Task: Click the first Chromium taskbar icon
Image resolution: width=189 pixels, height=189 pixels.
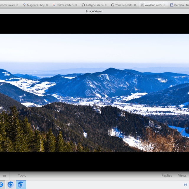Action: (11, 185)
